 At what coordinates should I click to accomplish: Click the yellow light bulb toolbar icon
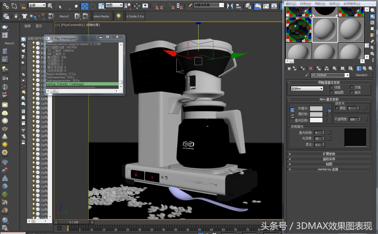point(118,16)
